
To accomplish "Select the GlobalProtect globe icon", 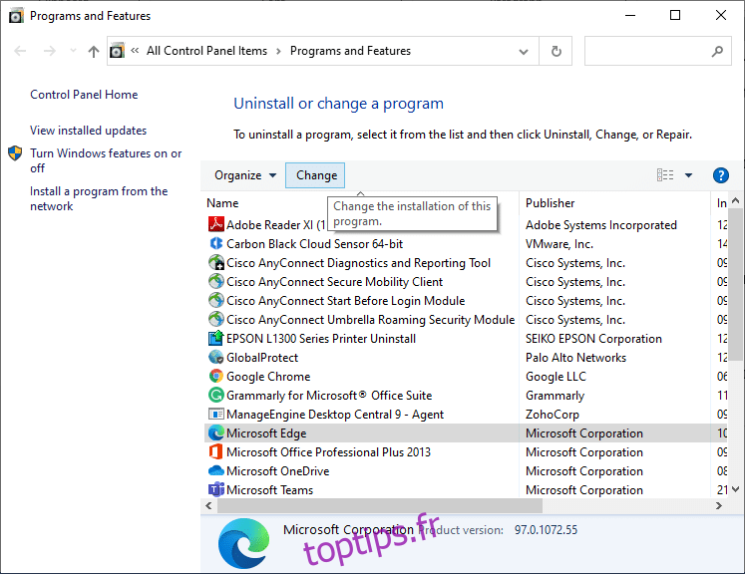I will (216, 358).
